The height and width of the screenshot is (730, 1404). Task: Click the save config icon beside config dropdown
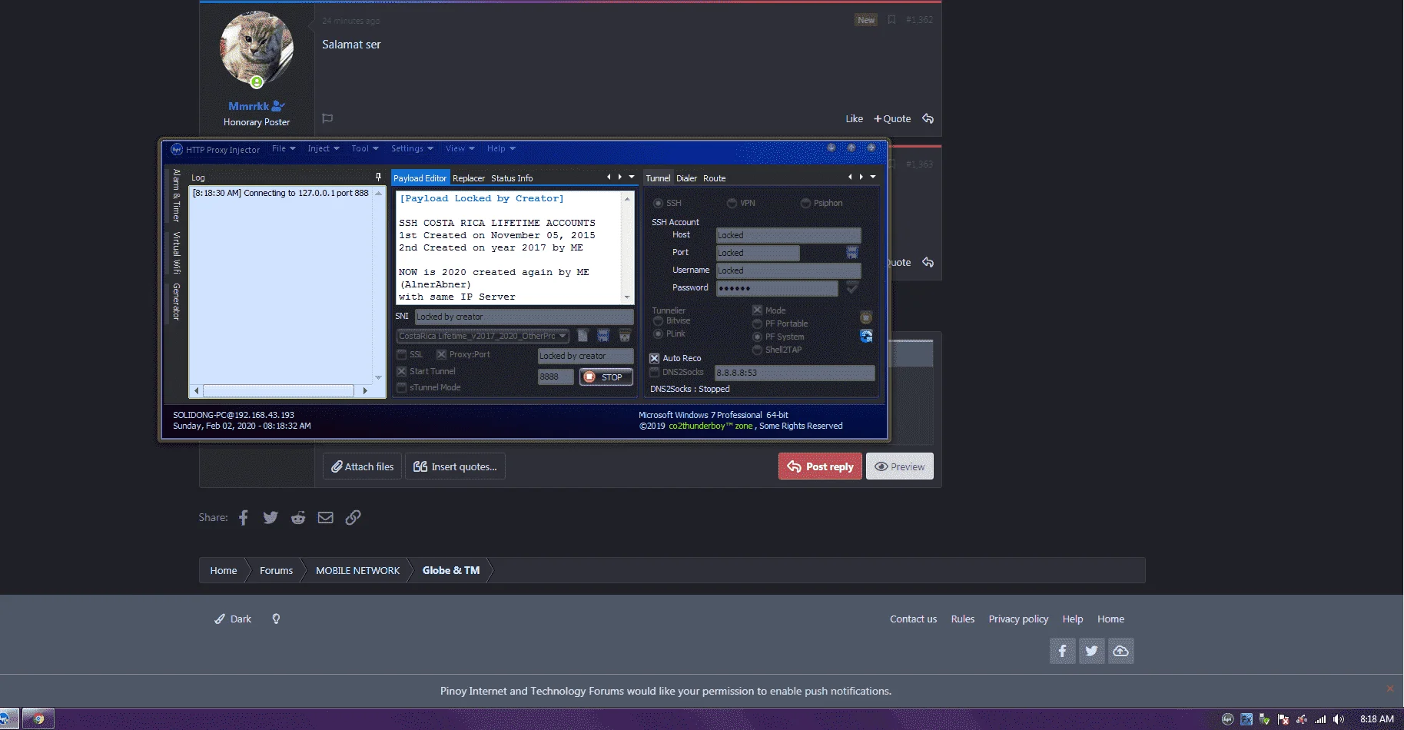[x=603, y=336]
